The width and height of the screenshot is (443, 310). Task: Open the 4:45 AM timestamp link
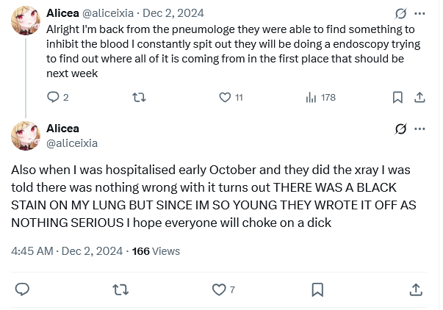(x=32, y=250)
